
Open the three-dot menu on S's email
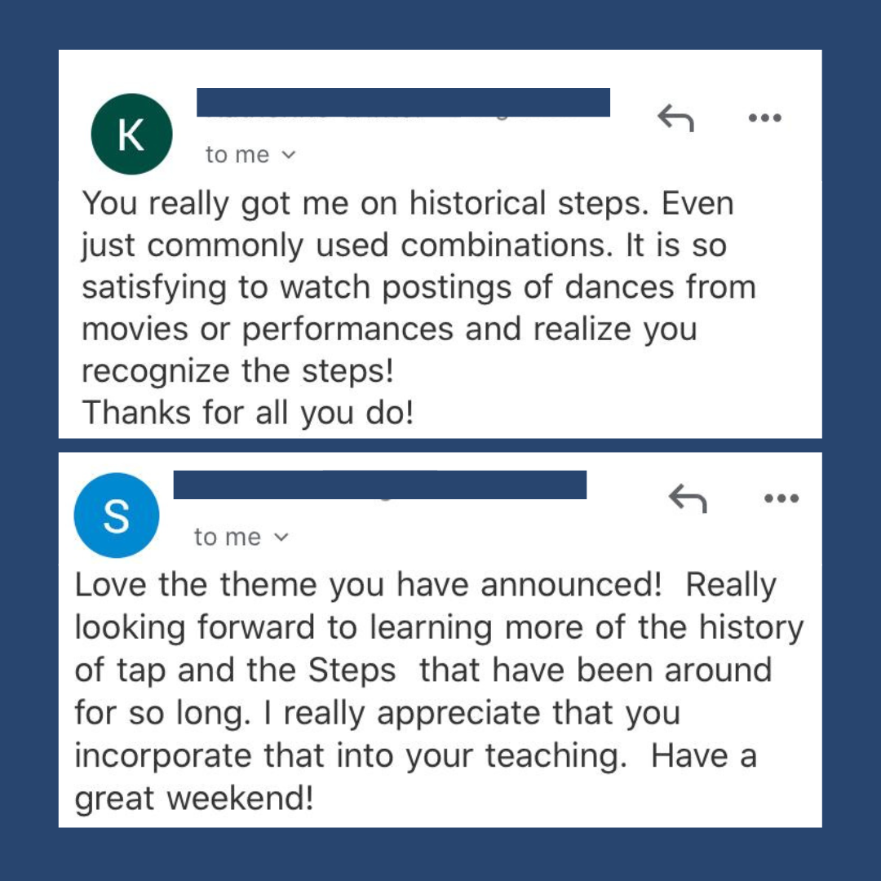(x=781, y=498)
